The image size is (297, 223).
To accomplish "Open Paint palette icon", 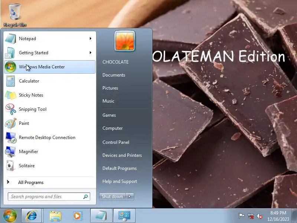I will click(11, 123).
